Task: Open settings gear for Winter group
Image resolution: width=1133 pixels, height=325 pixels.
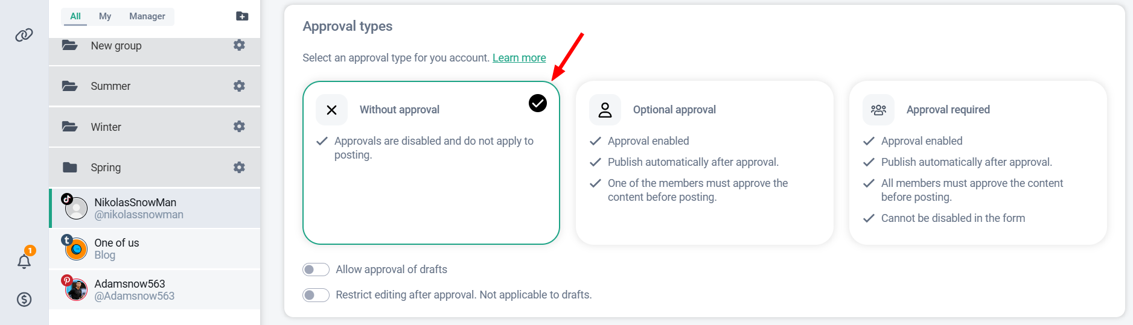Action: click(x=239, y=127)
